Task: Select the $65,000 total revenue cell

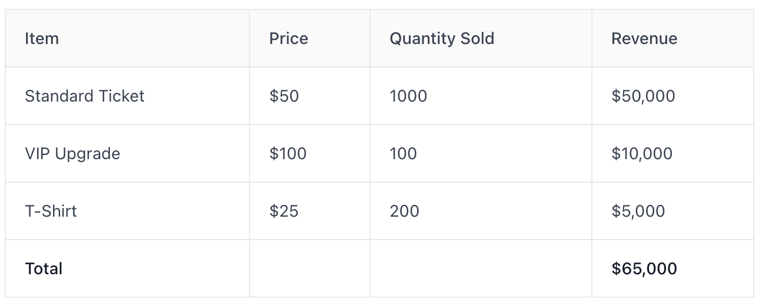Action: pos(644,268)
